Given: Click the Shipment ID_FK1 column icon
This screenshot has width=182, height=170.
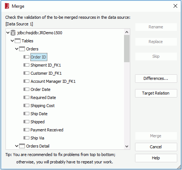Looking at the screenshot, I should coord(26,65).
